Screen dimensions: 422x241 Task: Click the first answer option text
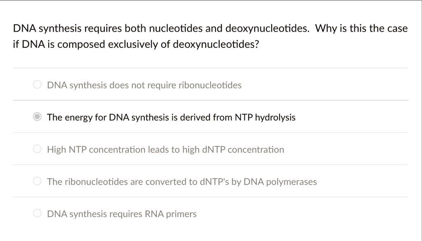coord(144,85)
